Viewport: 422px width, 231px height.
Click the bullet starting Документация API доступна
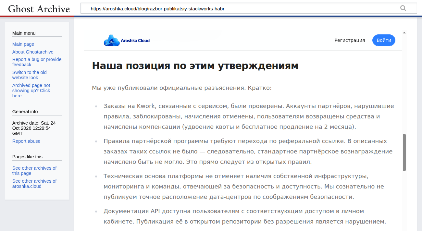pyautogui.click(x=245, y=216)
